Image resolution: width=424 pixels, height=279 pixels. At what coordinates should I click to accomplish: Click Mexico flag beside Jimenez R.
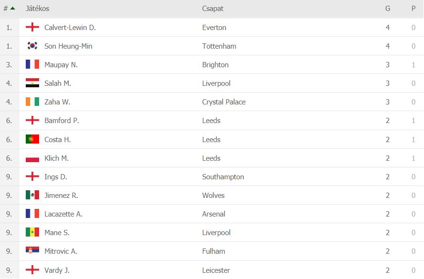pyautogui.click(x=32, y=195)
